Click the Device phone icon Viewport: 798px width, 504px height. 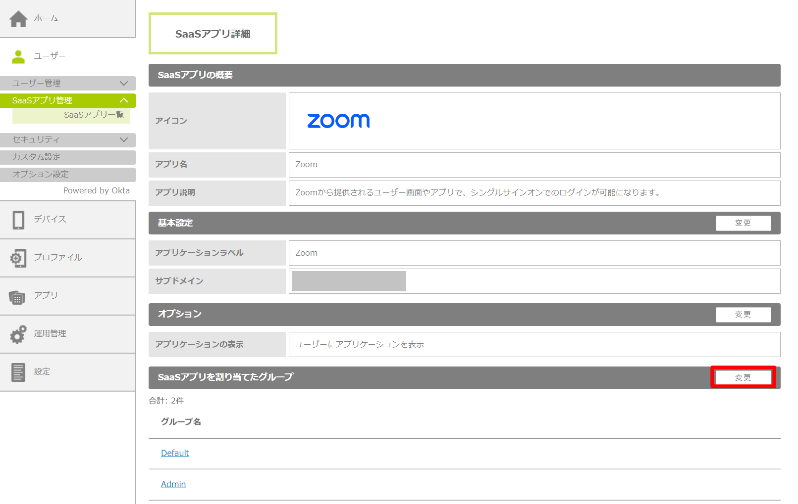(18, 220)
